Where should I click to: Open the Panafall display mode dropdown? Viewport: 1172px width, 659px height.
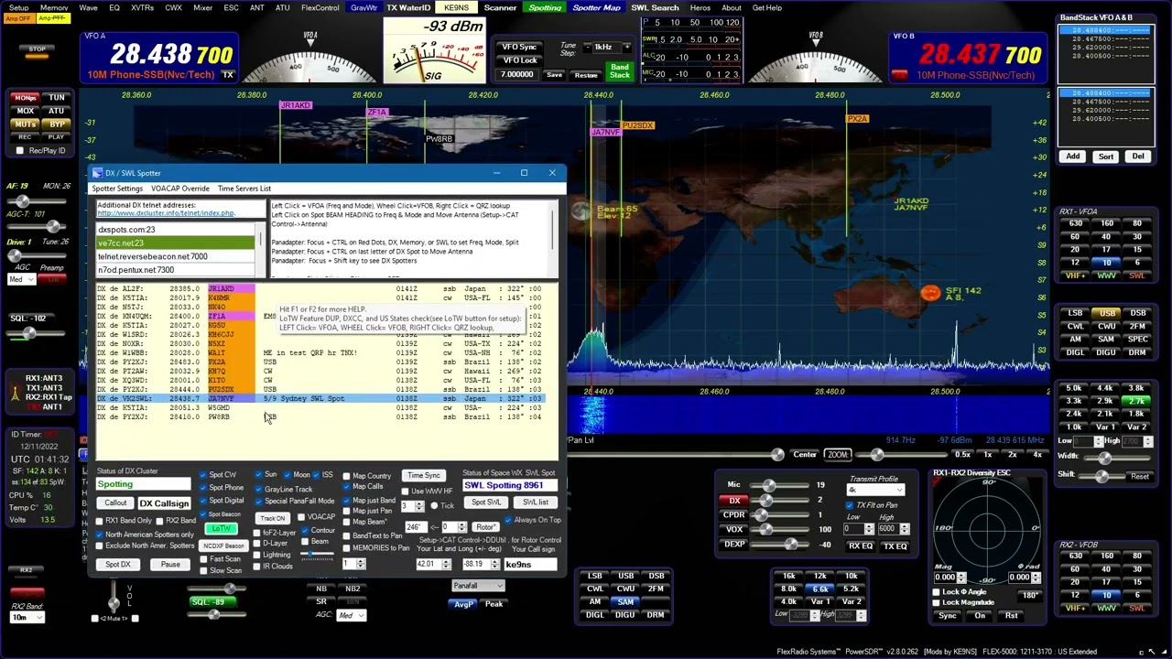pos(477,586)
